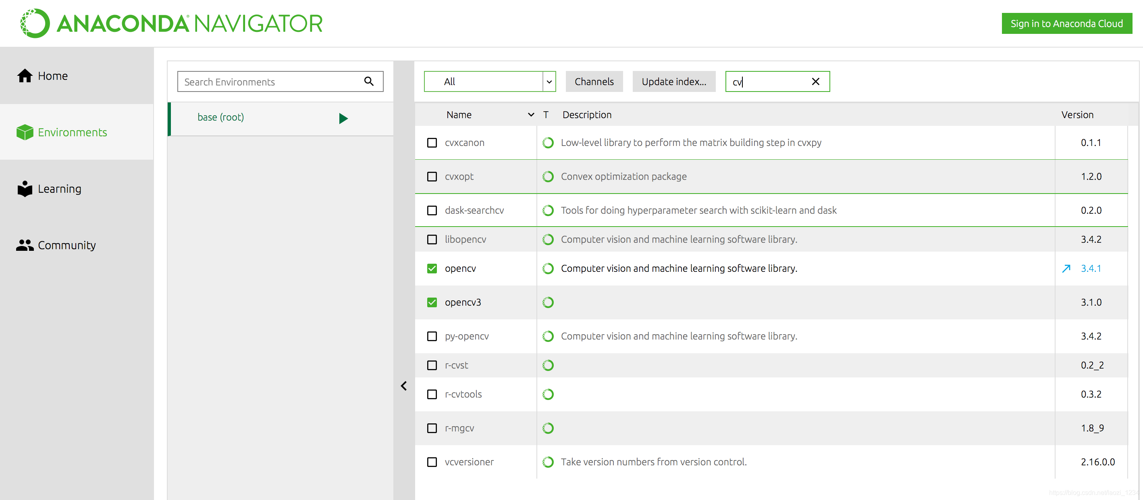
Task: Sort by the Name column header arrow
Action: pos(531,115)
